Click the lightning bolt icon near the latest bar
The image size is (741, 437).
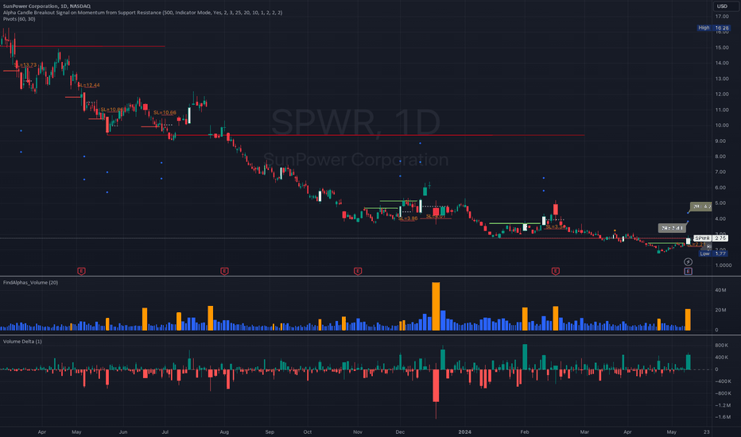(688, 261)
